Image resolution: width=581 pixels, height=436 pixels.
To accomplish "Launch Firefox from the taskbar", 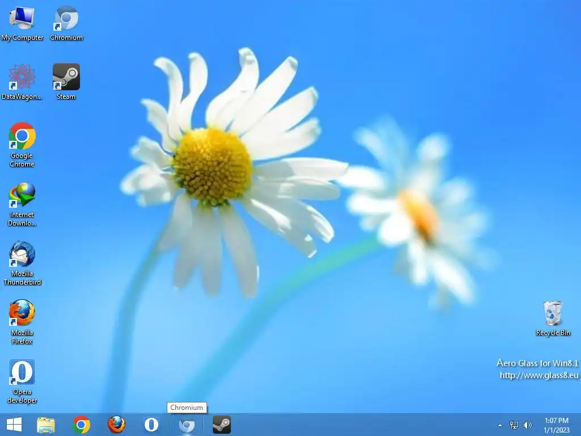I will 116,425.
